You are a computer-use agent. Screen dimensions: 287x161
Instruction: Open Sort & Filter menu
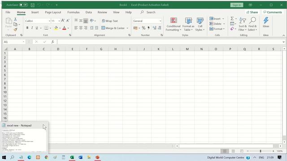point(243,24)
